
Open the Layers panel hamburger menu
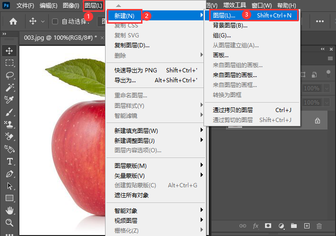click(330, 58)
